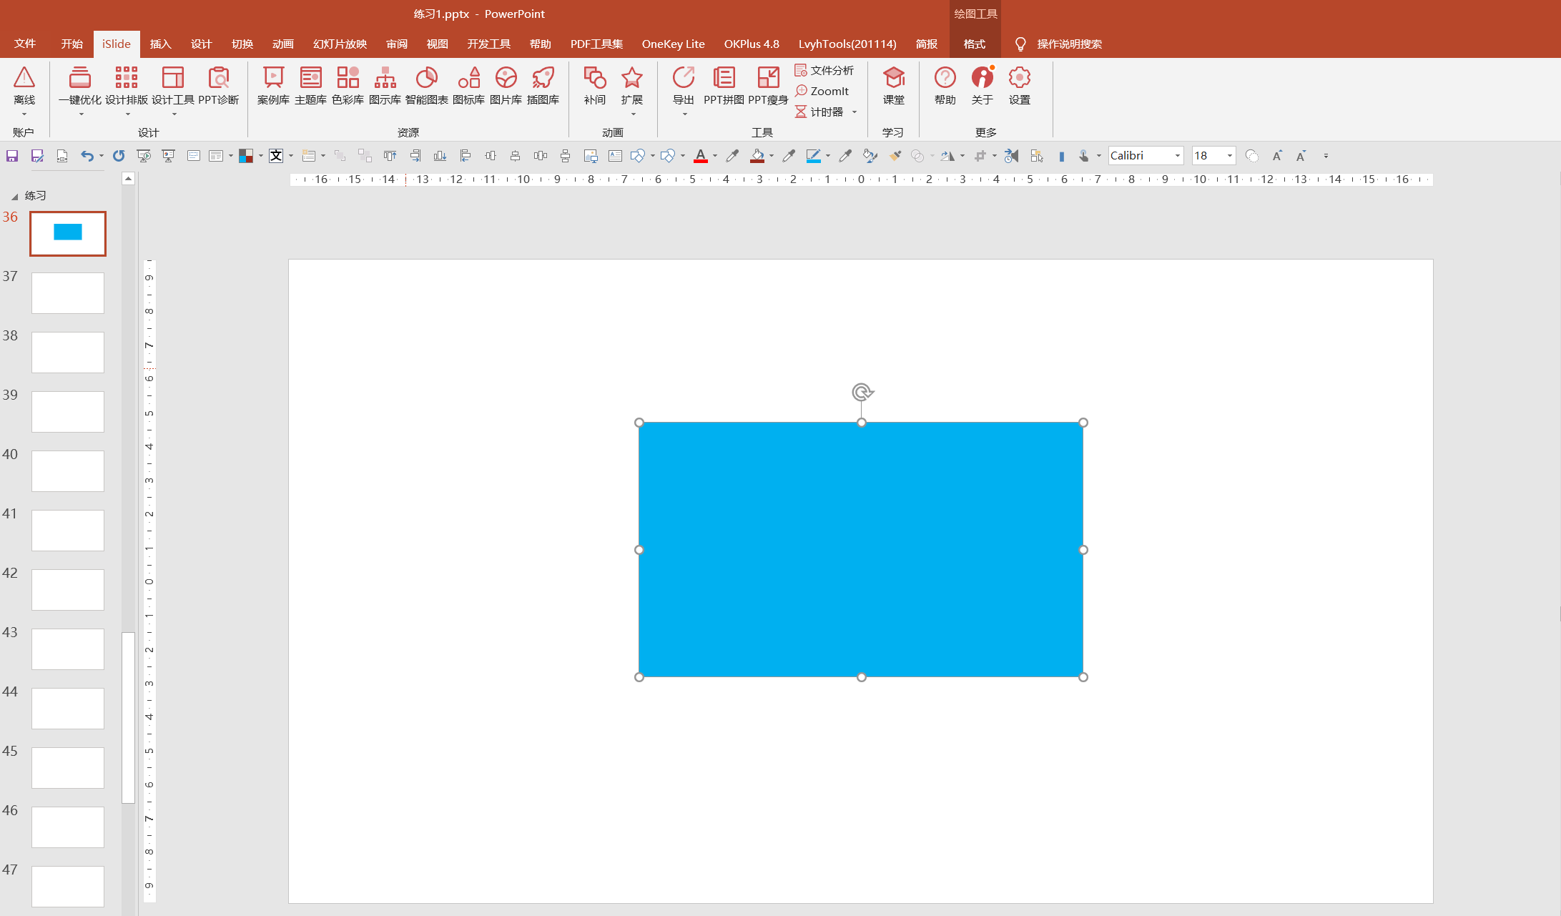Click the Save icon in quick access toolbar
The height and width of the screenshot is (916, 1561).
tap(12, 156)
